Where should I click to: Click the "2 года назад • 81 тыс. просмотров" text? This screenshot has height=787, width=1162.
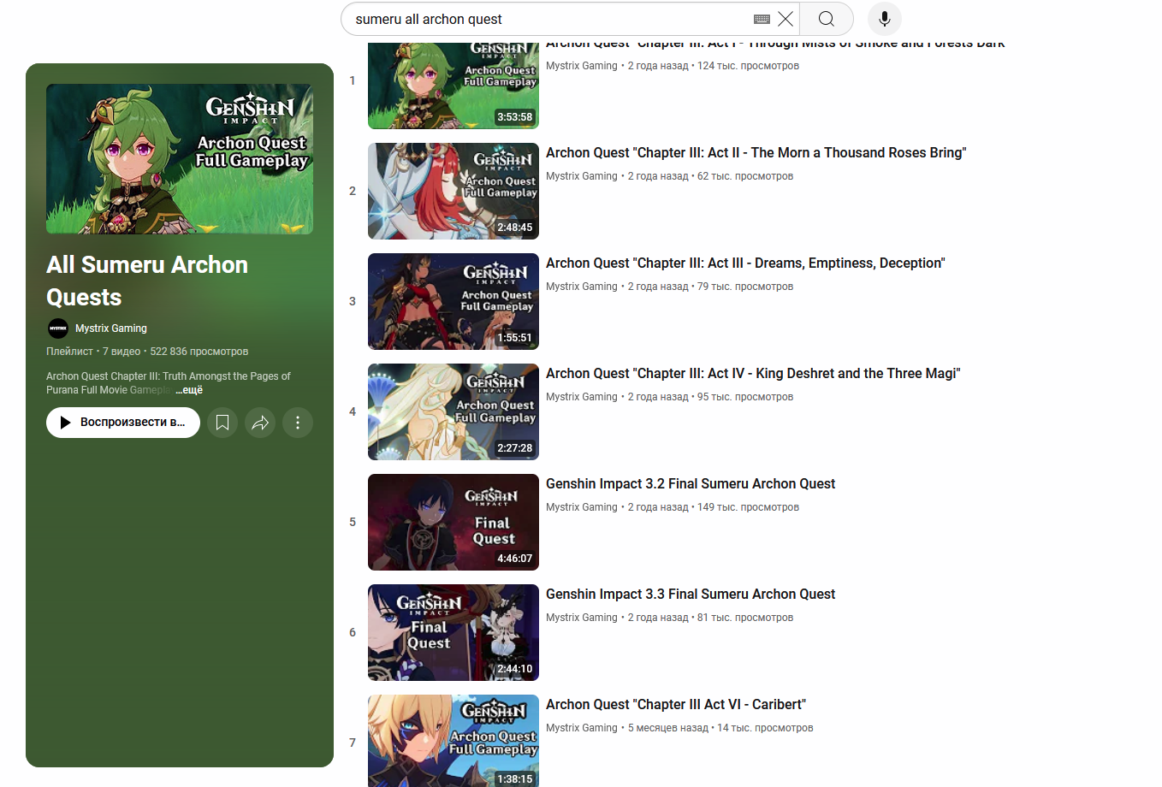(710, 618)
